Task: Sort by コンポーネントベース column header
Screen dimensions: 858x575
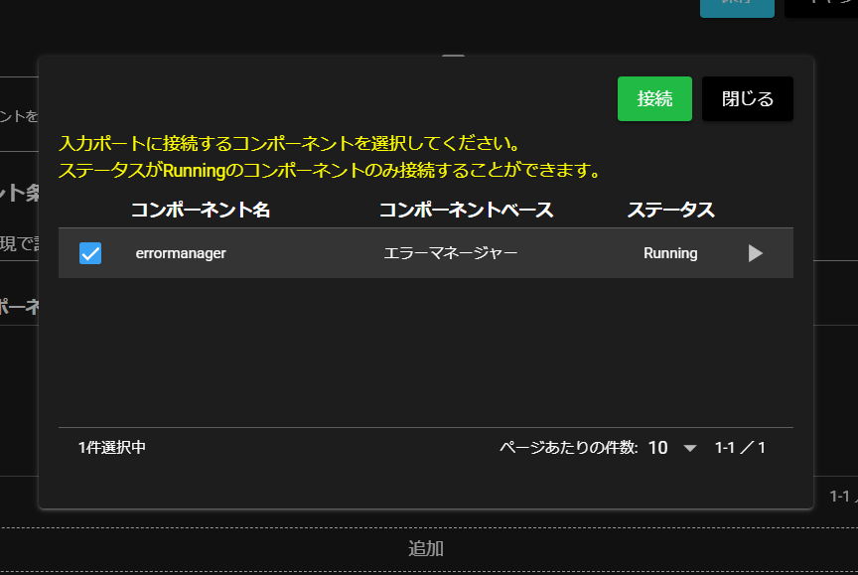Action: [466, 211]
